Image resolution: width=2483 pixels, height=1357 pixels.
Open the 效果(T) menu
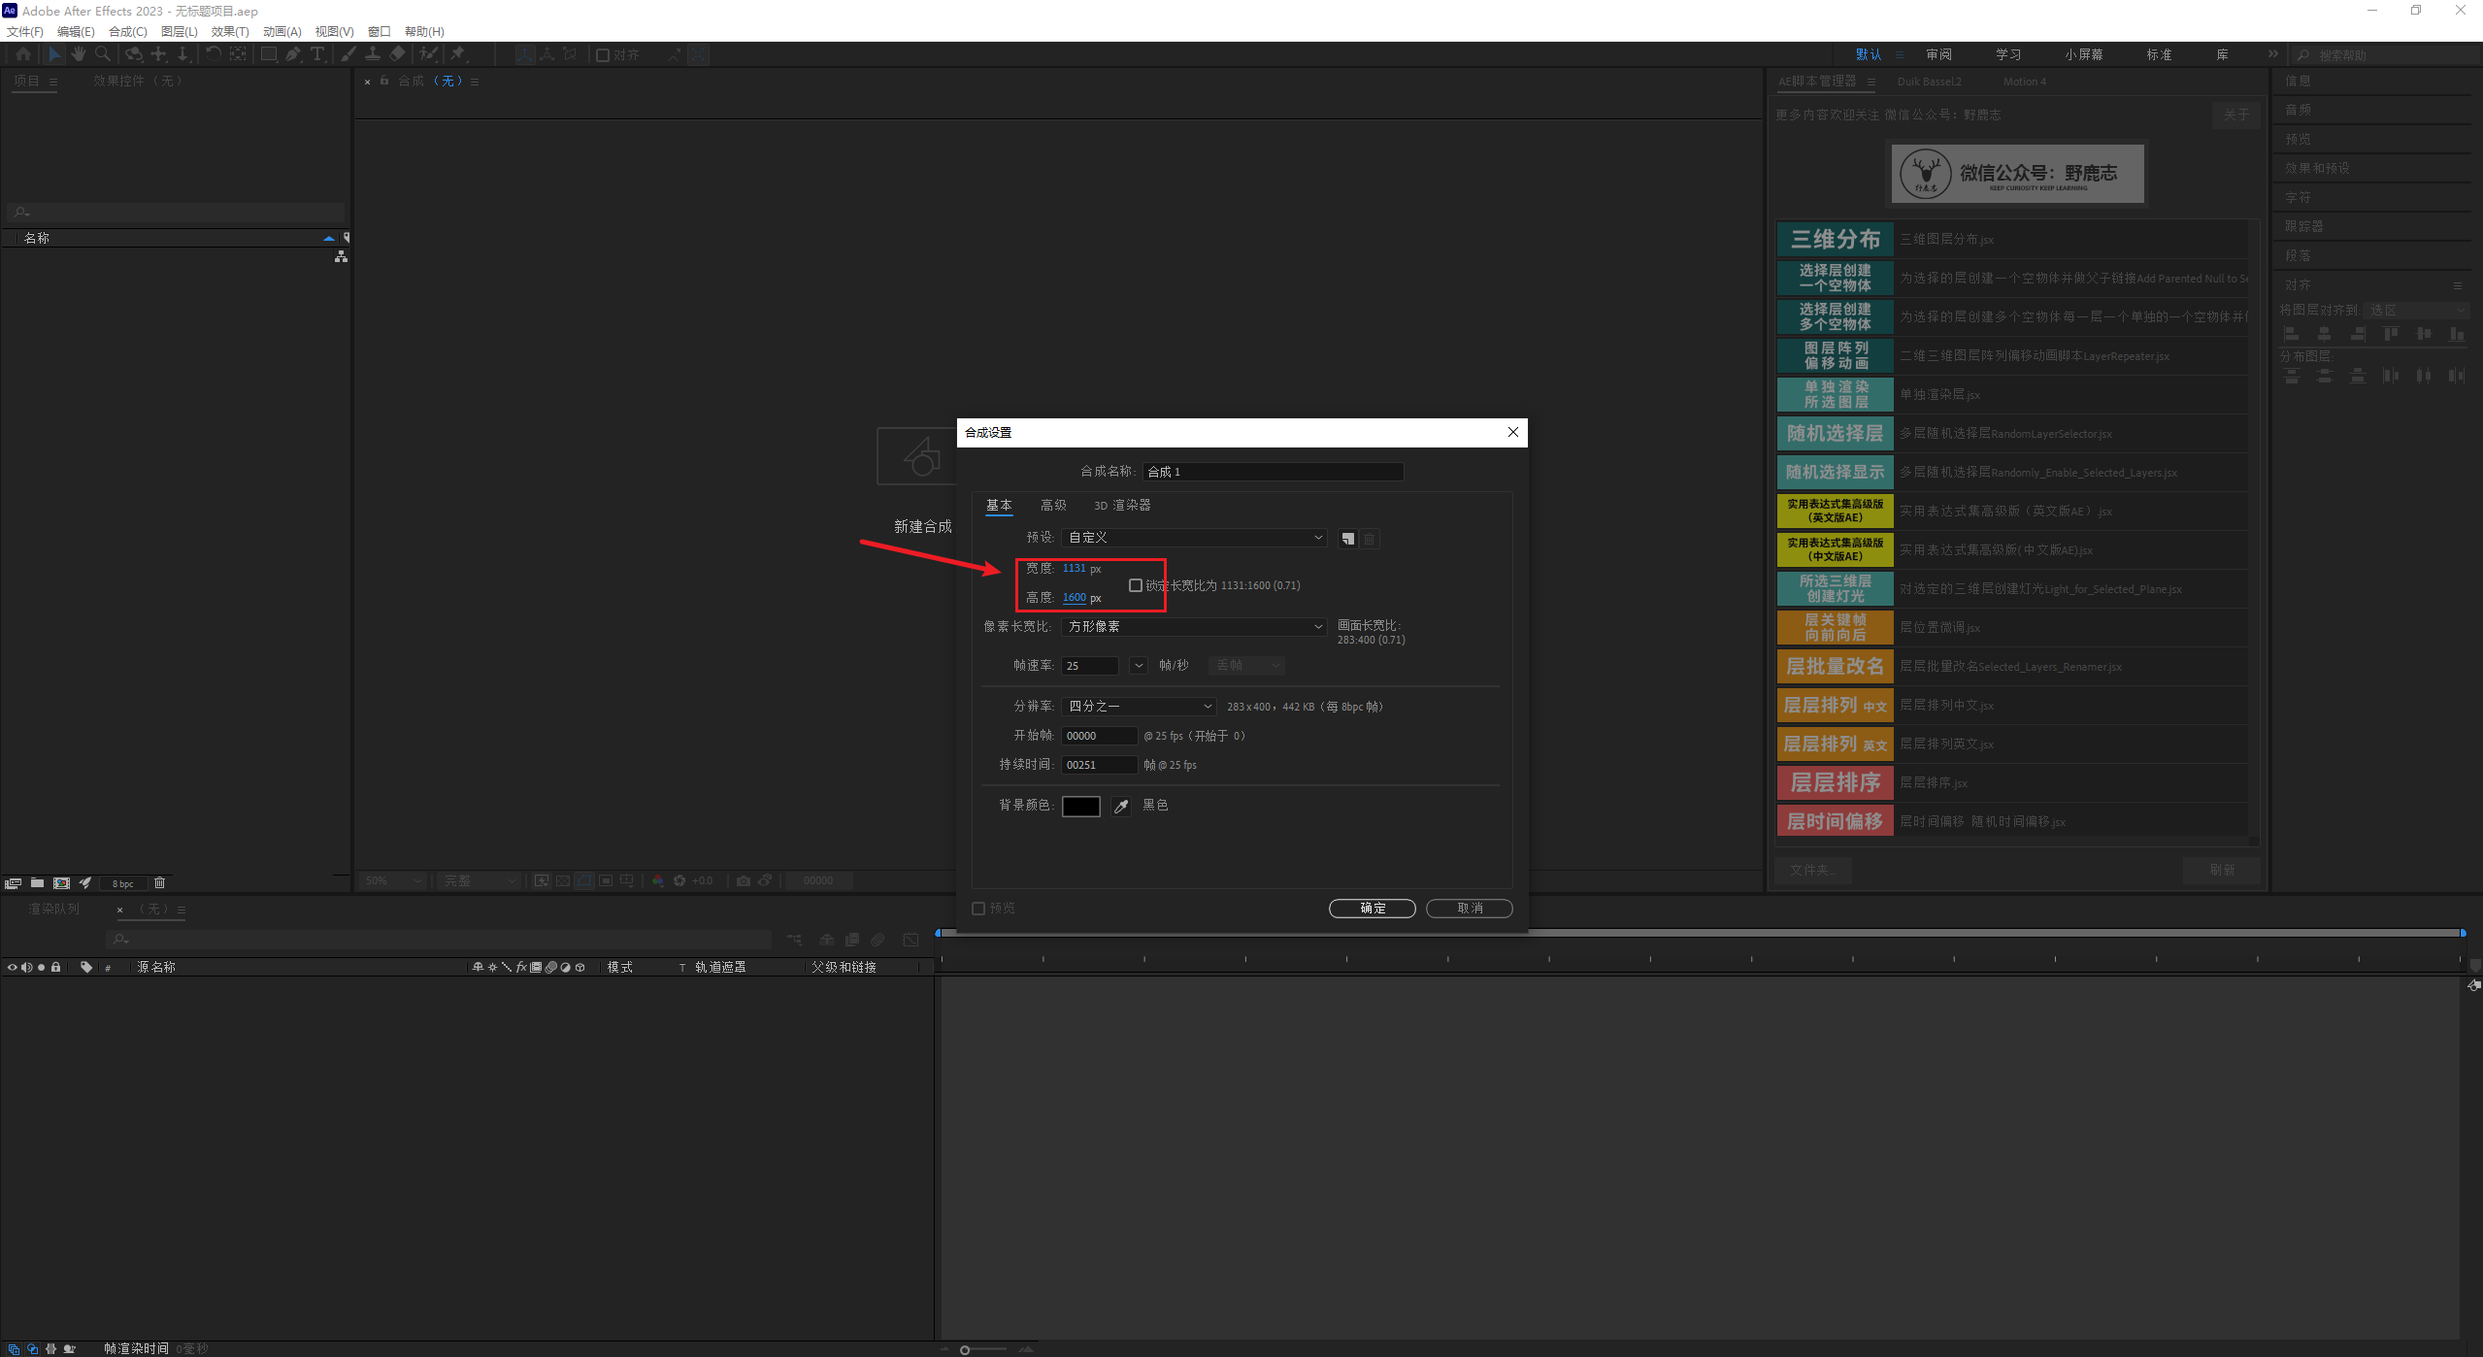point(230,31)
